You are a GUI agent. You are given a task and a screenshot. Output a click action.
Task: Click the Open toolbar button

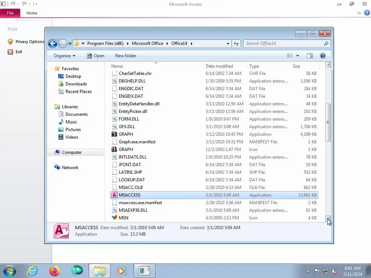(x=96, y=56)
